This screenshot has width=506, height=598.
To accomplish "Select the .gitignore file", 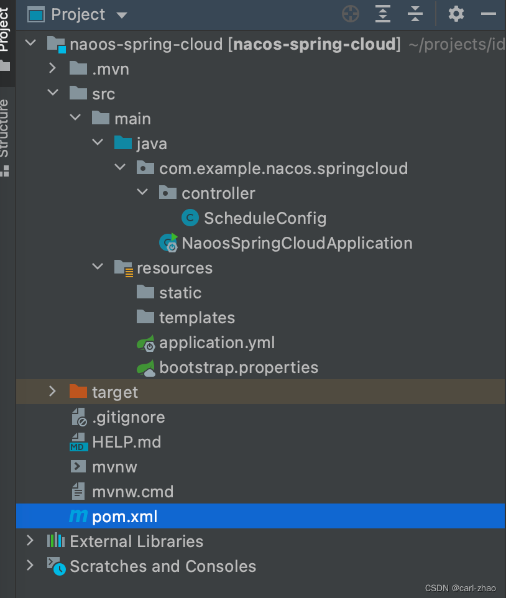I will pyautogui.click(x=128, y=417).
